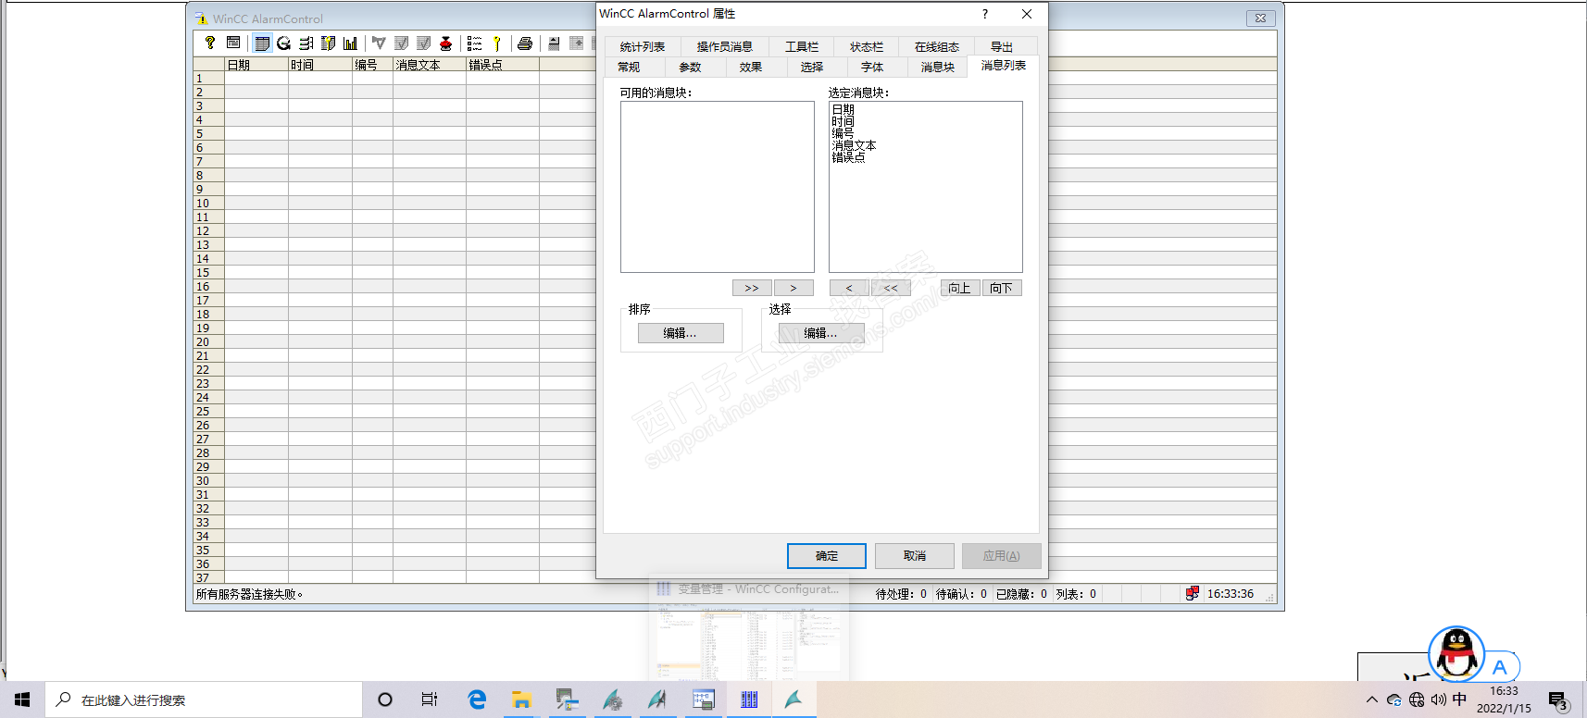Click the previous message arrow icon

pos(576,43)
